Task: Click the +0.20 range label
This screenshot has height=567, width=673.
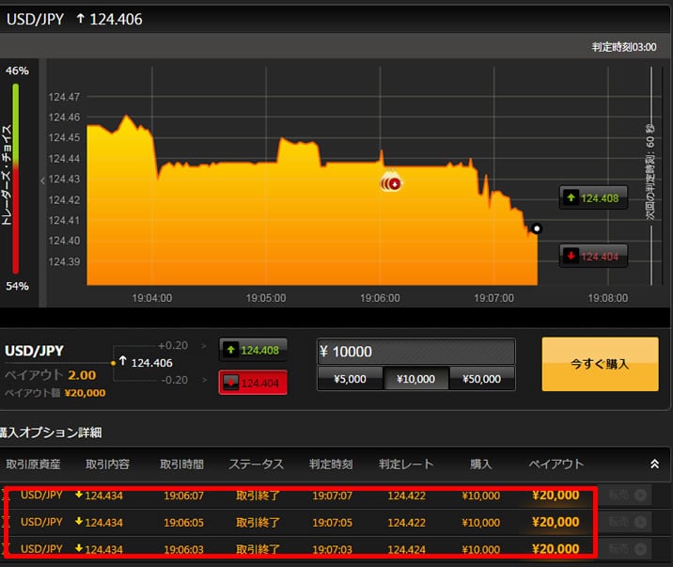Action: click(x=173, y=345)
